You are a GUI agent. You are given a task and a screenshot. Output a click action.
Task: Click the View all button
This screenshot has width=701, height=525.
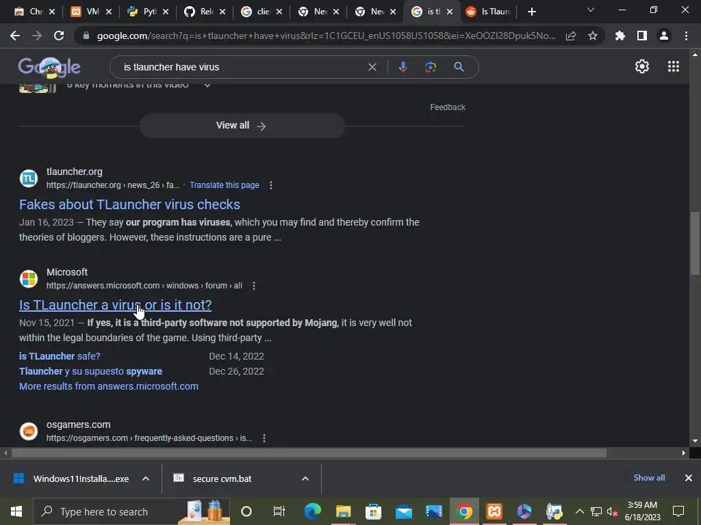(242, 126)
